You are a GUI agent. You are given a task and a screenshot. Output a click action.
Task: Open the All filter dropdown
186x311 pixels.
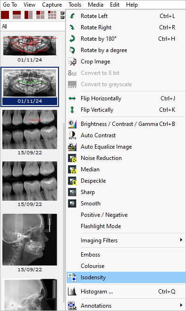33,26
